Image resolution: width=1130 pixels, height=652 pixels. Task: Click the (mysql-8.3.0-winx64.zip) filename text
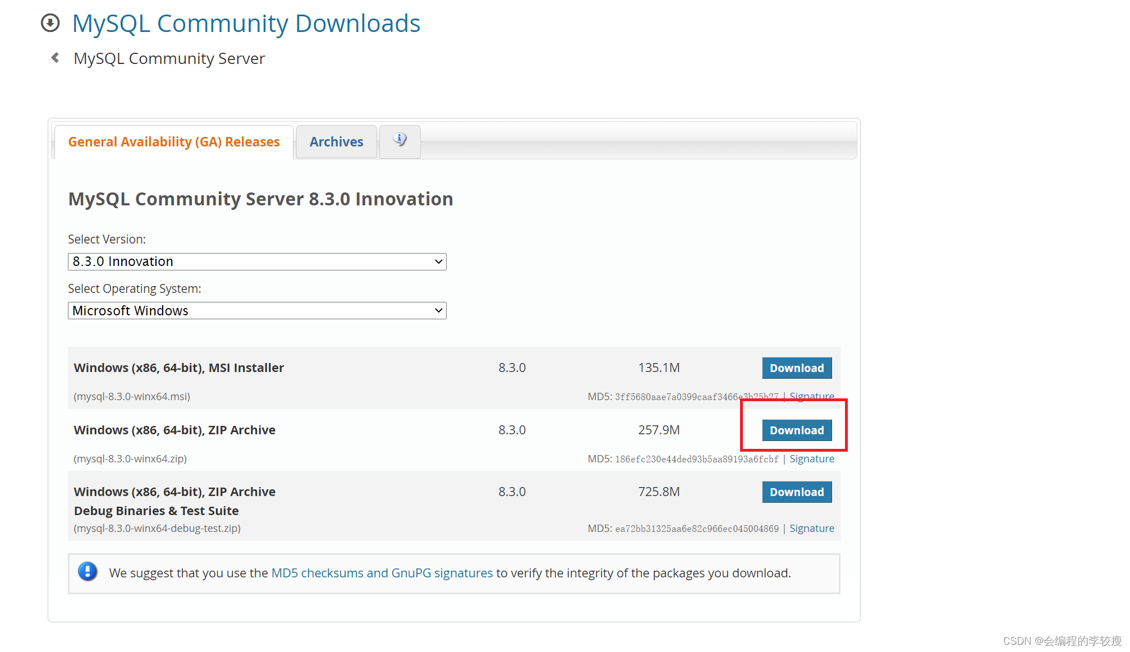click(130, 459)
